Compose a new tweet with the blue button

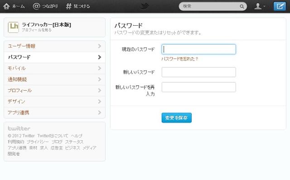(280, 6)
